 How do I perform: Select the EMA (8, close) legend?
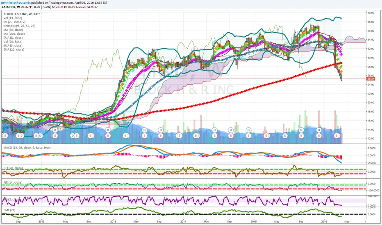coord(13,38)
